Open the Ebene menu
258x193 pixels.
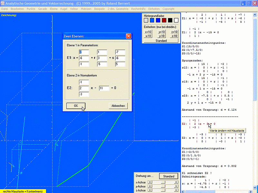54,9
